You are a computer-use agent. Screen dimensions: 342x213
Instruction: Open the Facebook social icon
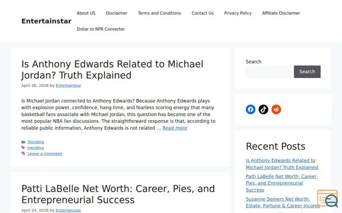tap(251, 109)
